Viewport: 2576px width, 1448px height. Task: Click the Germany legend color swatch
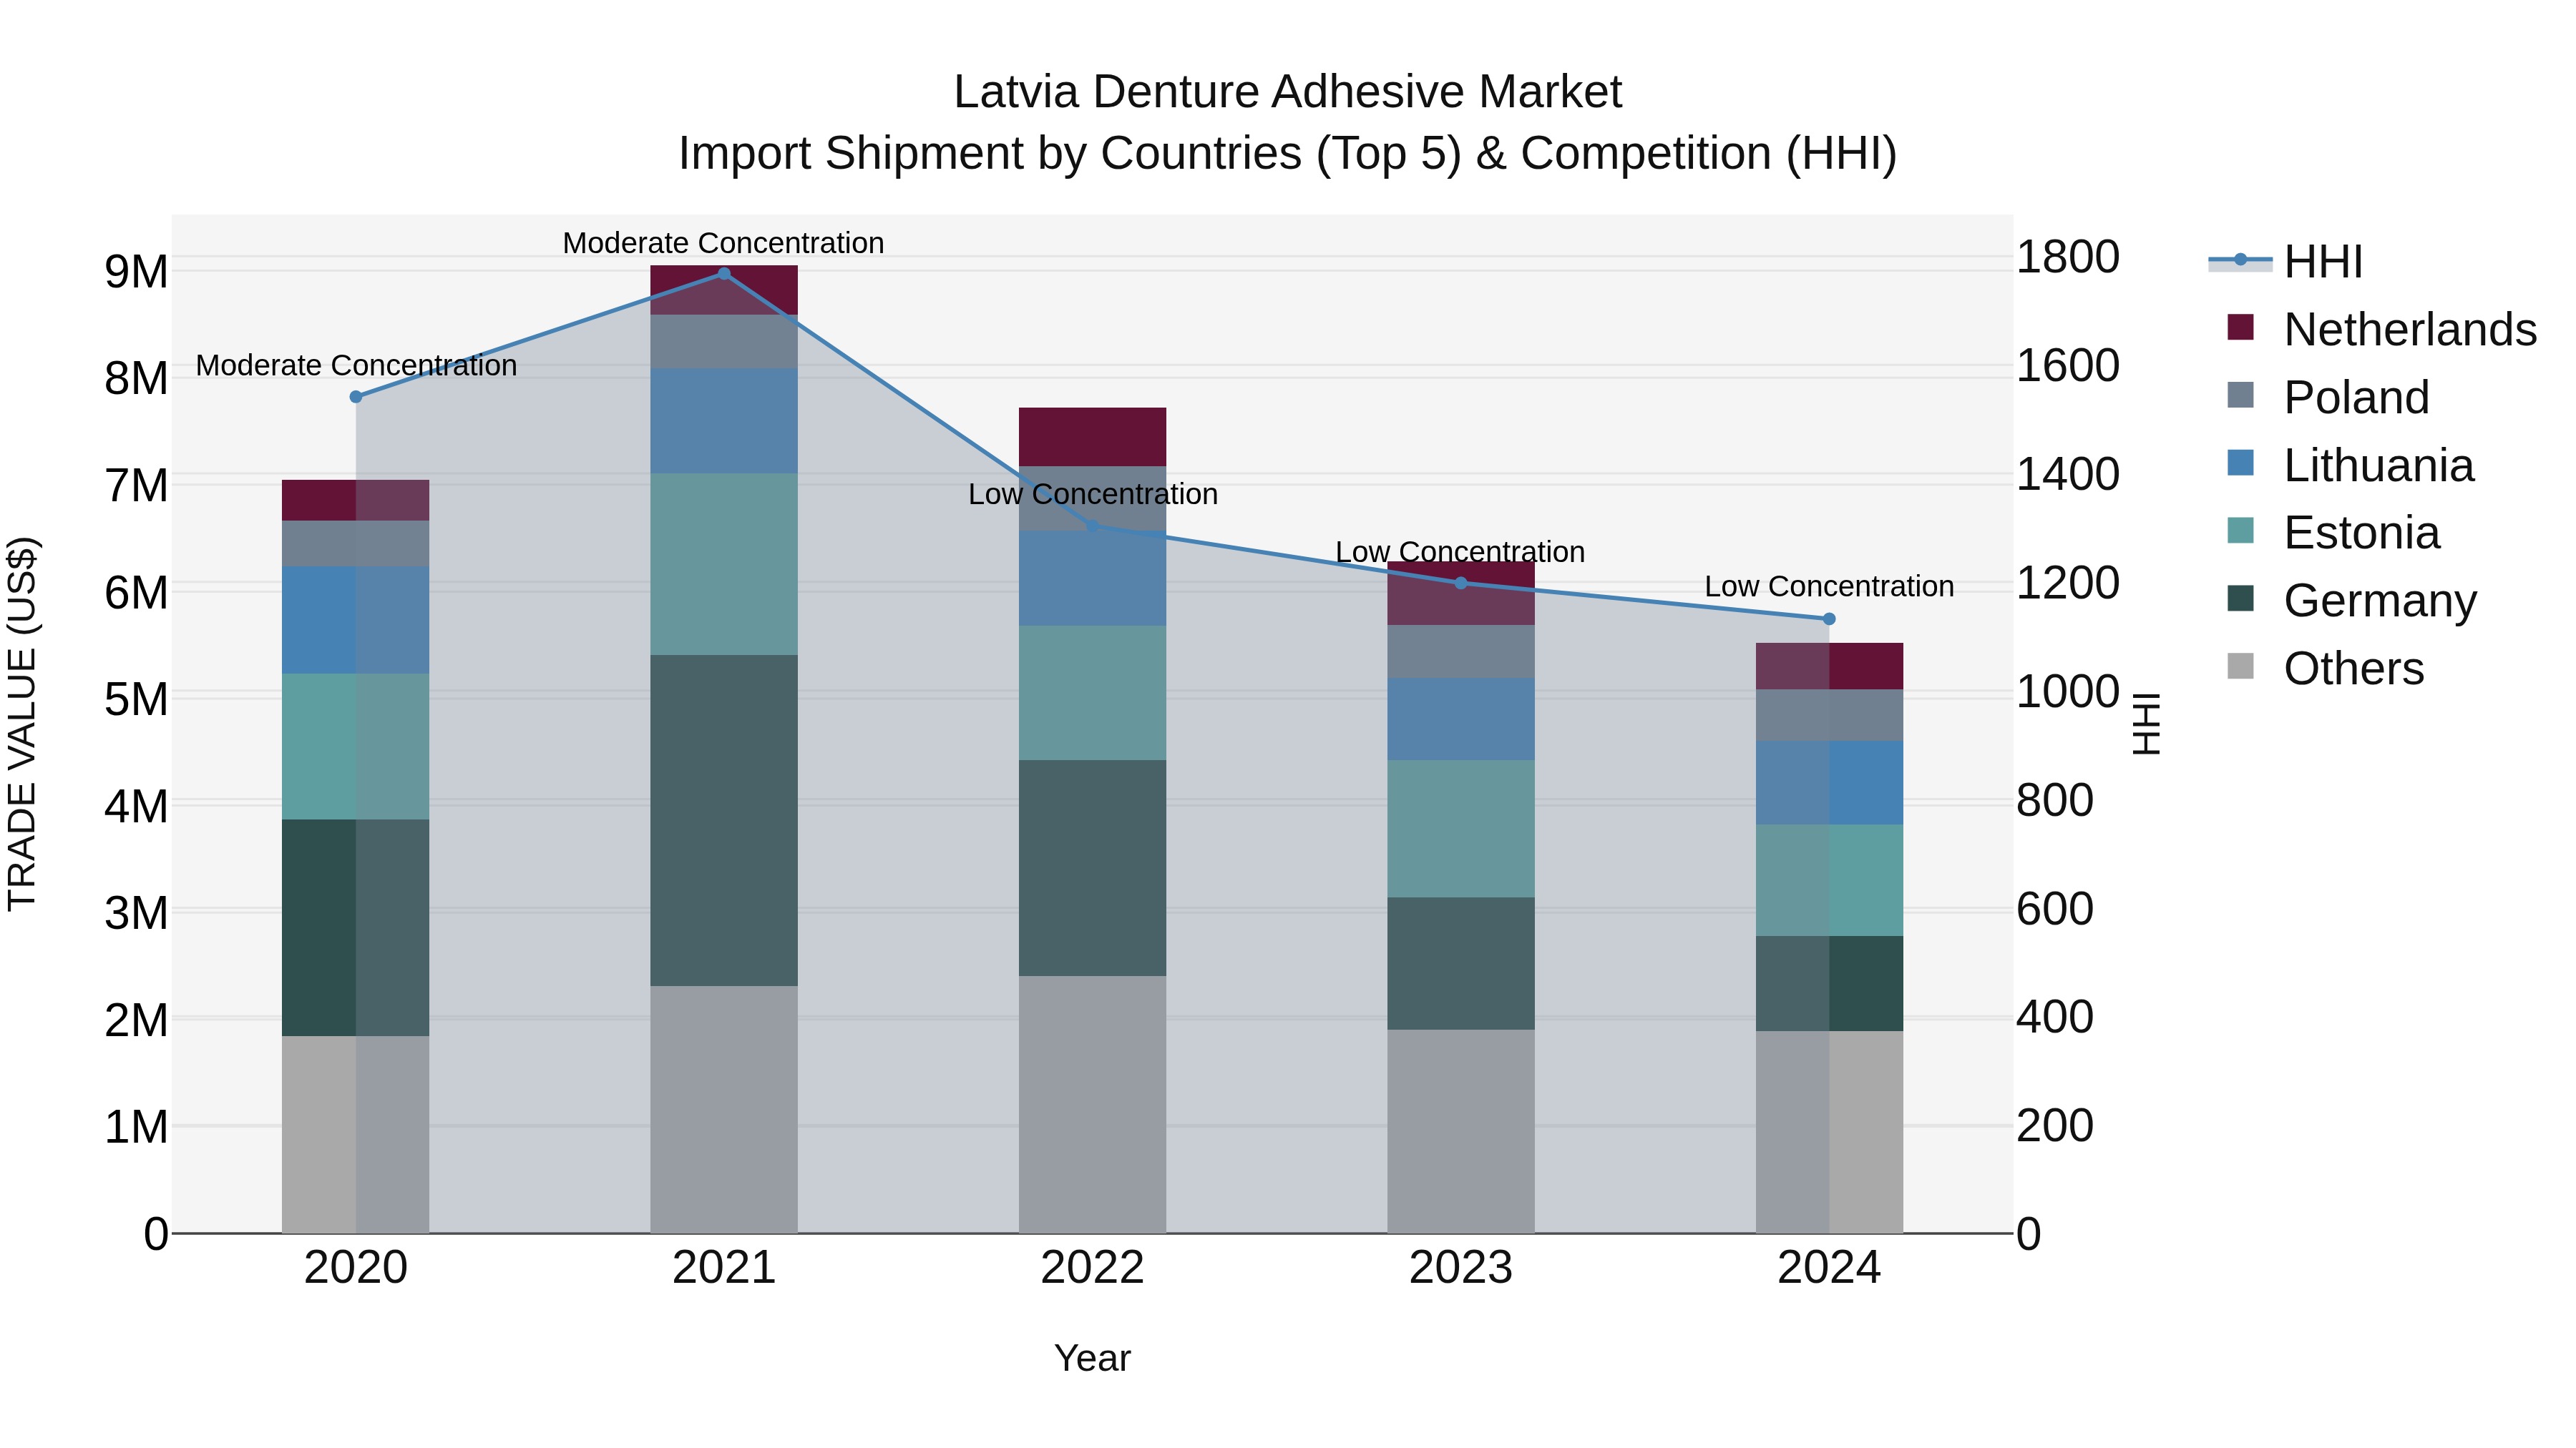[2241, 600]
